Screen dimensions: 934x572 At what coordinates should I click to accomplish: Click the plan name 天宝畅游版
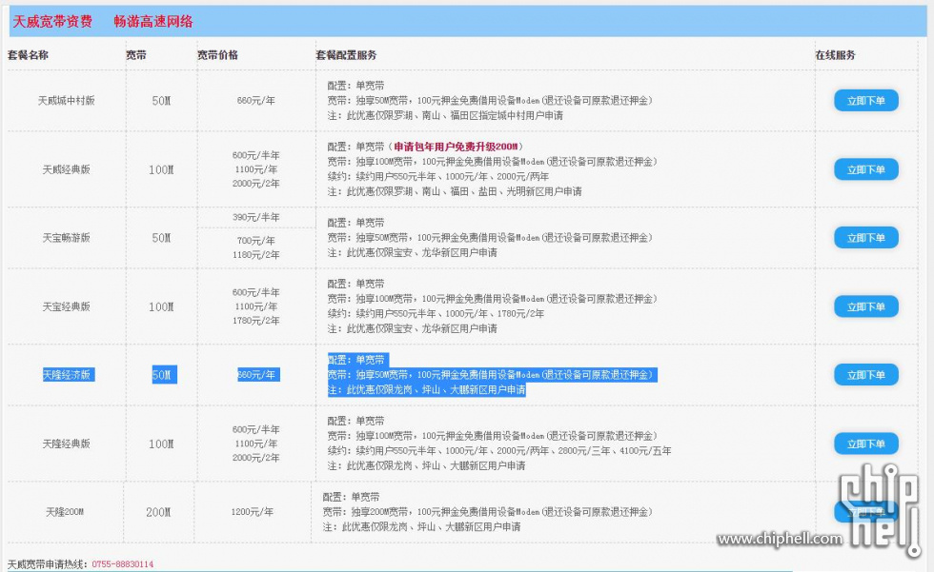pos(66,238)
